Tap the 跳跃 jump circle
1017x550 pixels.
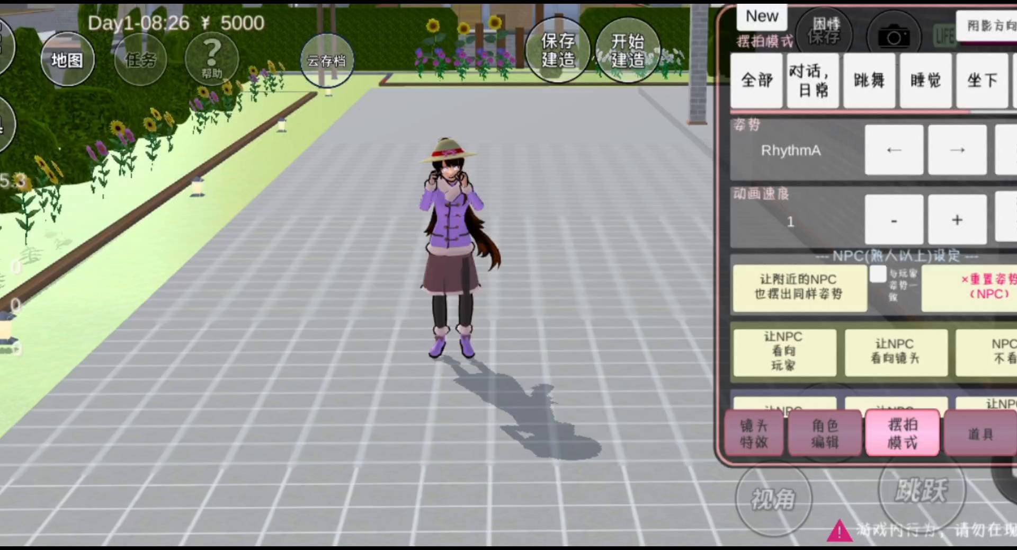921,490
